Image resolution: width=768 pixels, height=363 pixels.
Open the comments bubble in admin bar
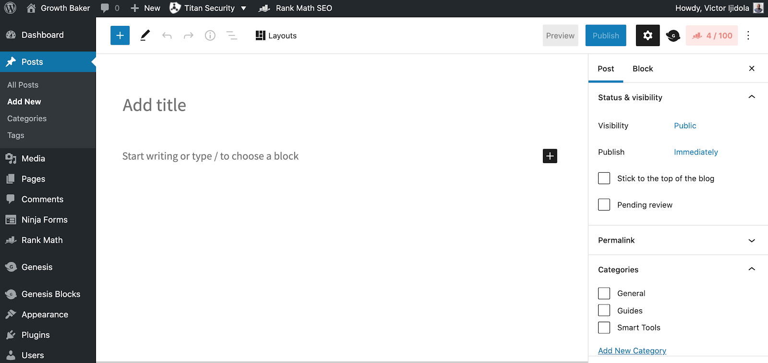click(110, 8)
